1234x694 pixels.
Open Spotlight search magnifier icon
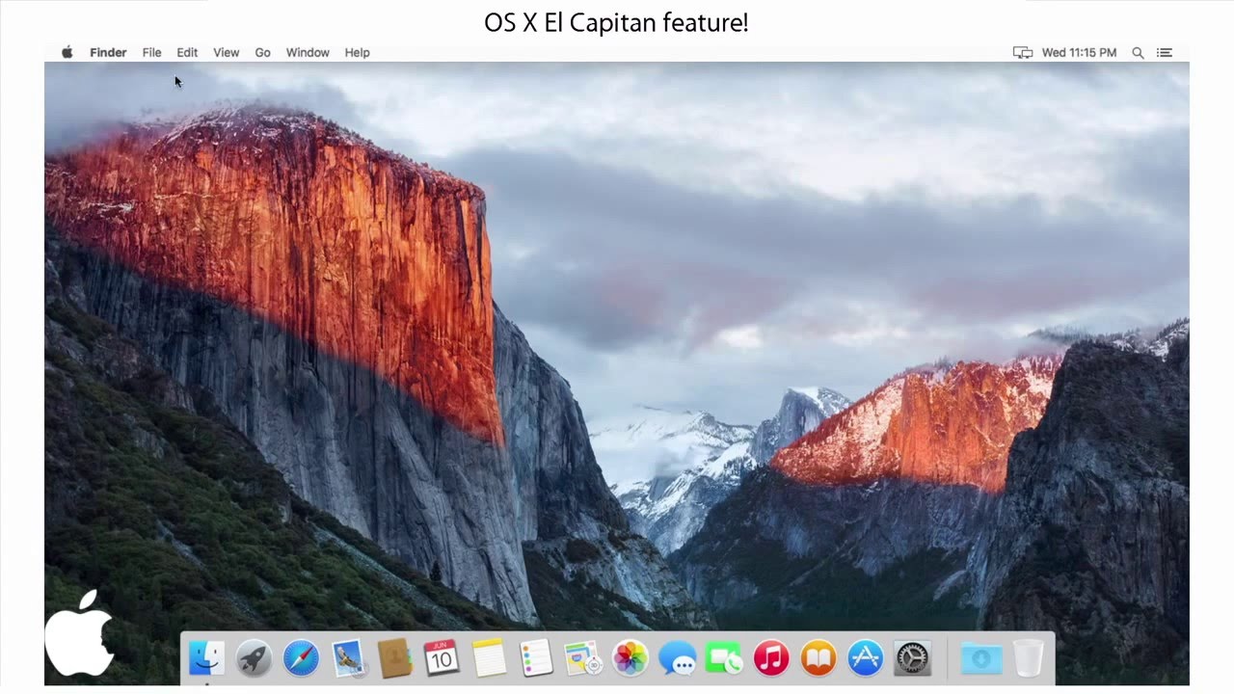(x=1138, y=53)
